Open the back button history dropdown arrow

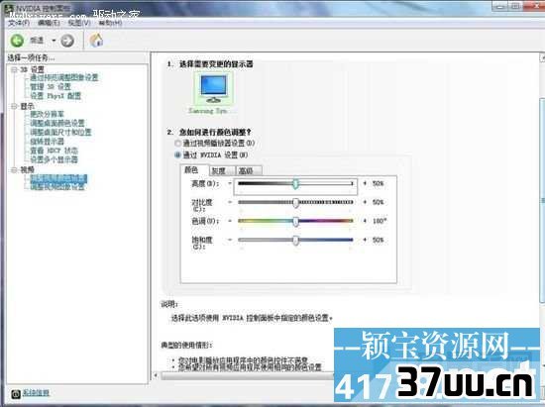tap(54, 41)
